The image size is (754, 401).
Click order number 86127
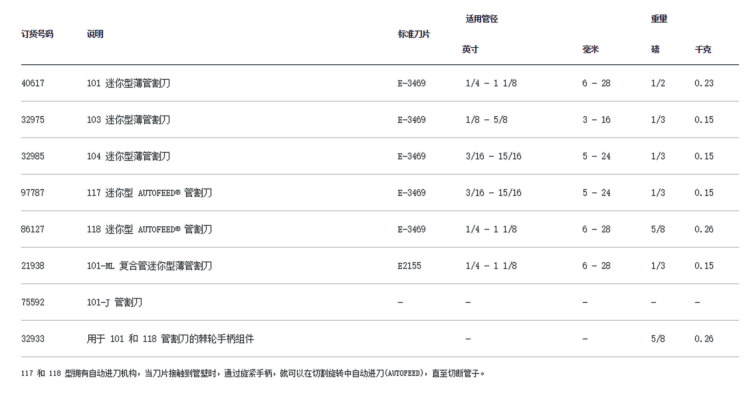pyautogui.click(x=33, y=229)
